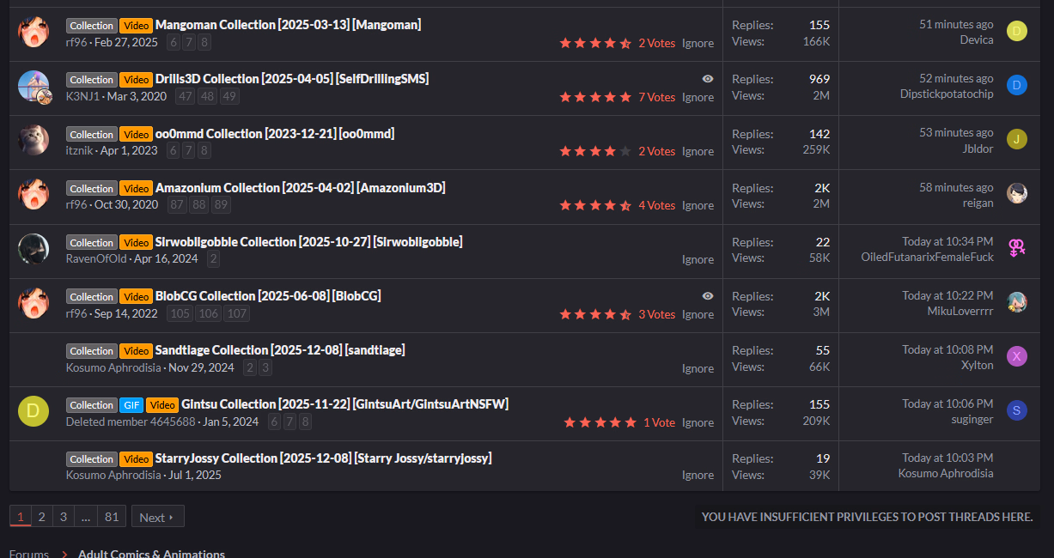1054x558 pixels.
Task: Click suginger's blue S avatar icon
Action: pos(1016,410)
